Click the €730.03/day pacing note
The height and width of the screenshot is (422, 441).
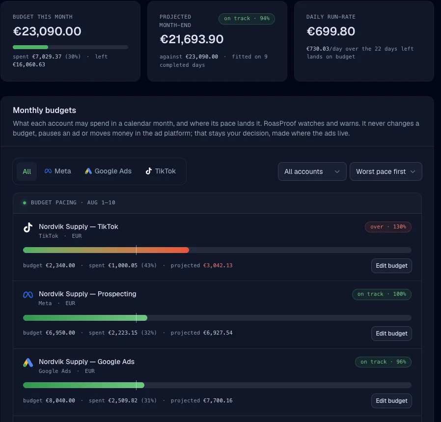click(360, 53)
